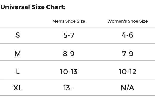The height and width of the screenshot is (103, 155).
Task: Click the divider between M and L rows
Action: (78, 61)
